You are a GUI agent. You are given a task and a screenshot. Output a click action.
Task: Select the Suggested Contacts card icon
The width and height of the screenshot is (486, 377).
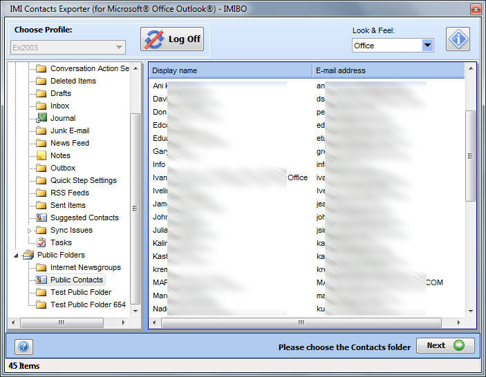click(x=41, y=217)
